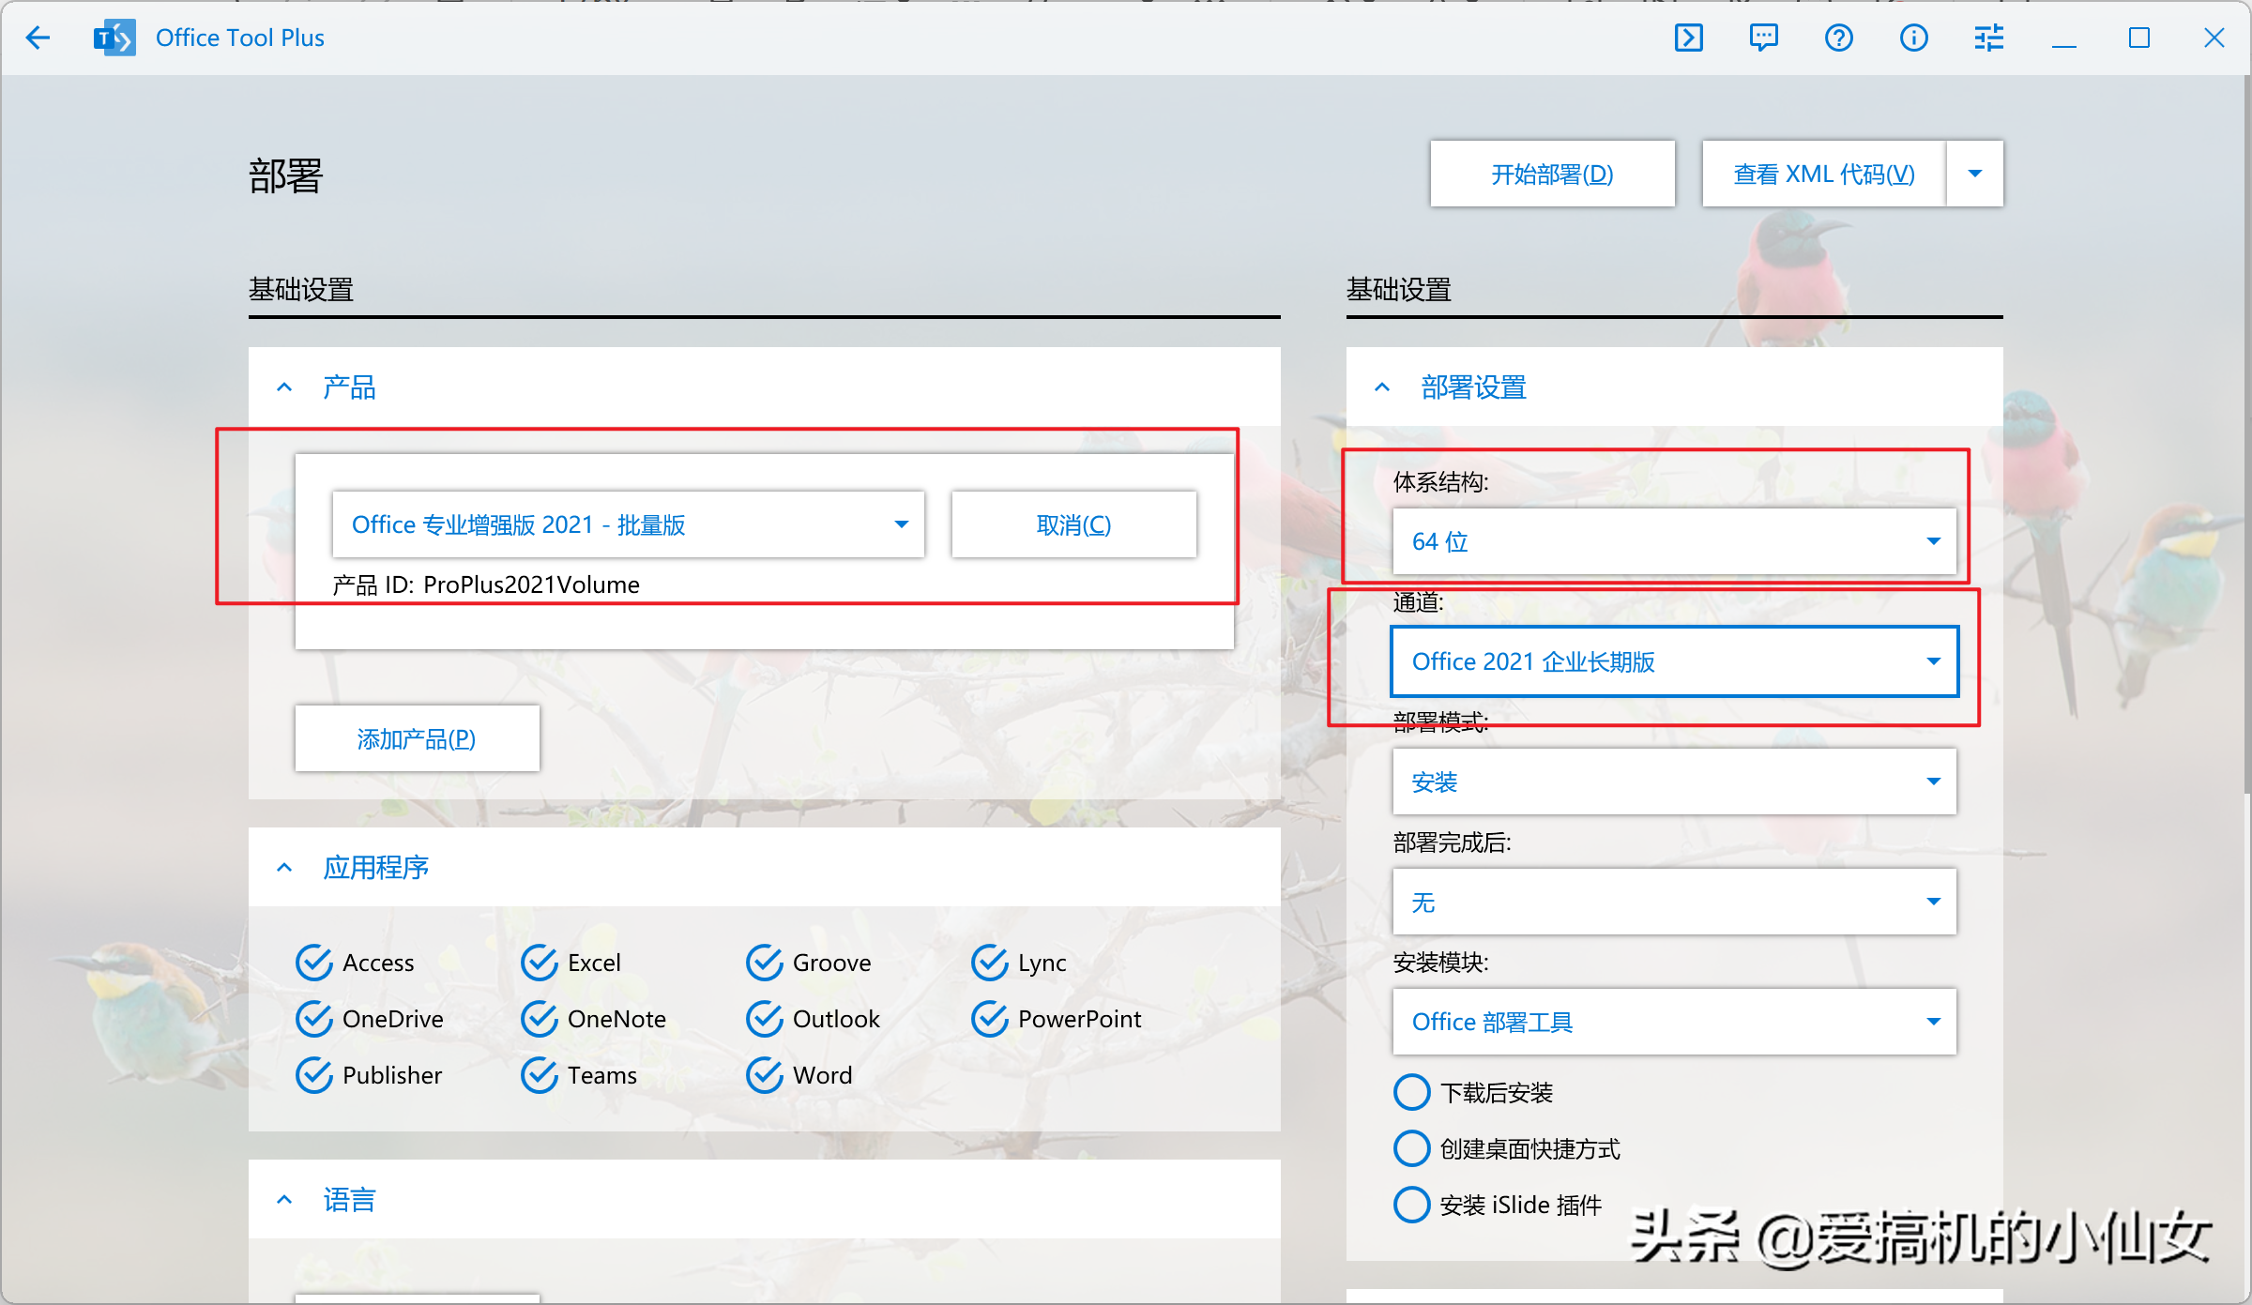This screenshot has height=1305, width=2252.
Task: Click the Office Tool Plus title text
Action: pos(240,38)
